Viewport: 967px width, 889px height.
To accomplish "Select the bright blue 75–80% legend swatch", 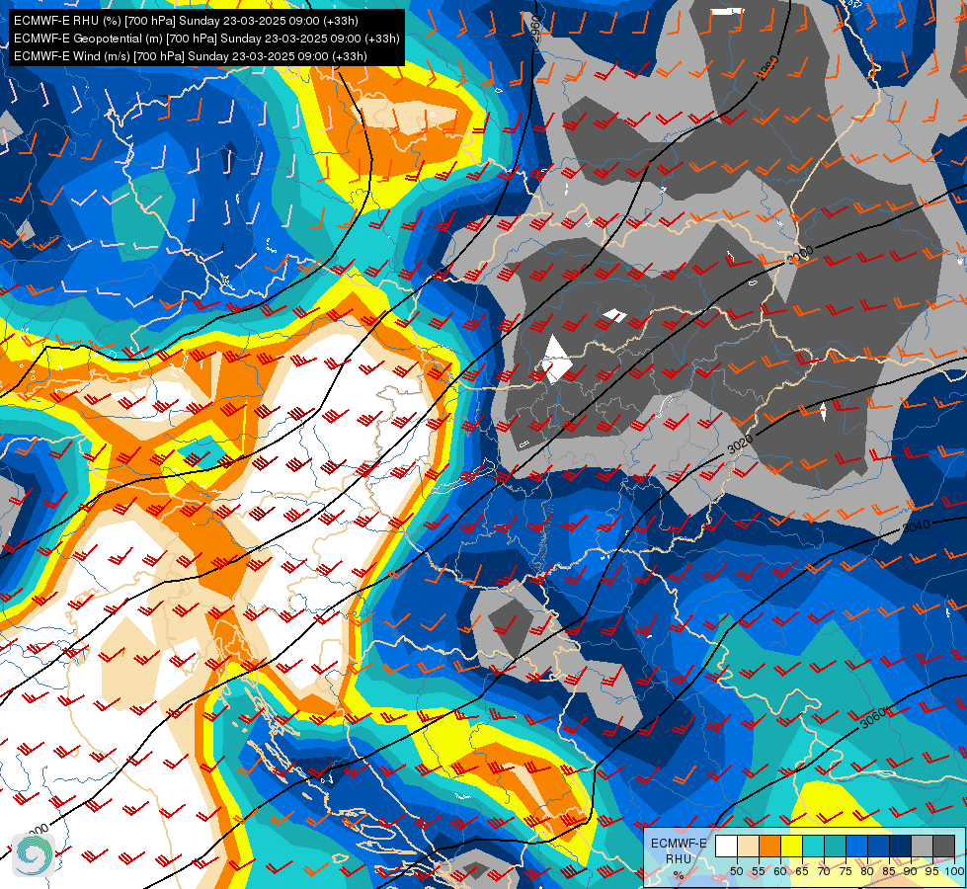I will pyautogui.click(x=857, y=846).
